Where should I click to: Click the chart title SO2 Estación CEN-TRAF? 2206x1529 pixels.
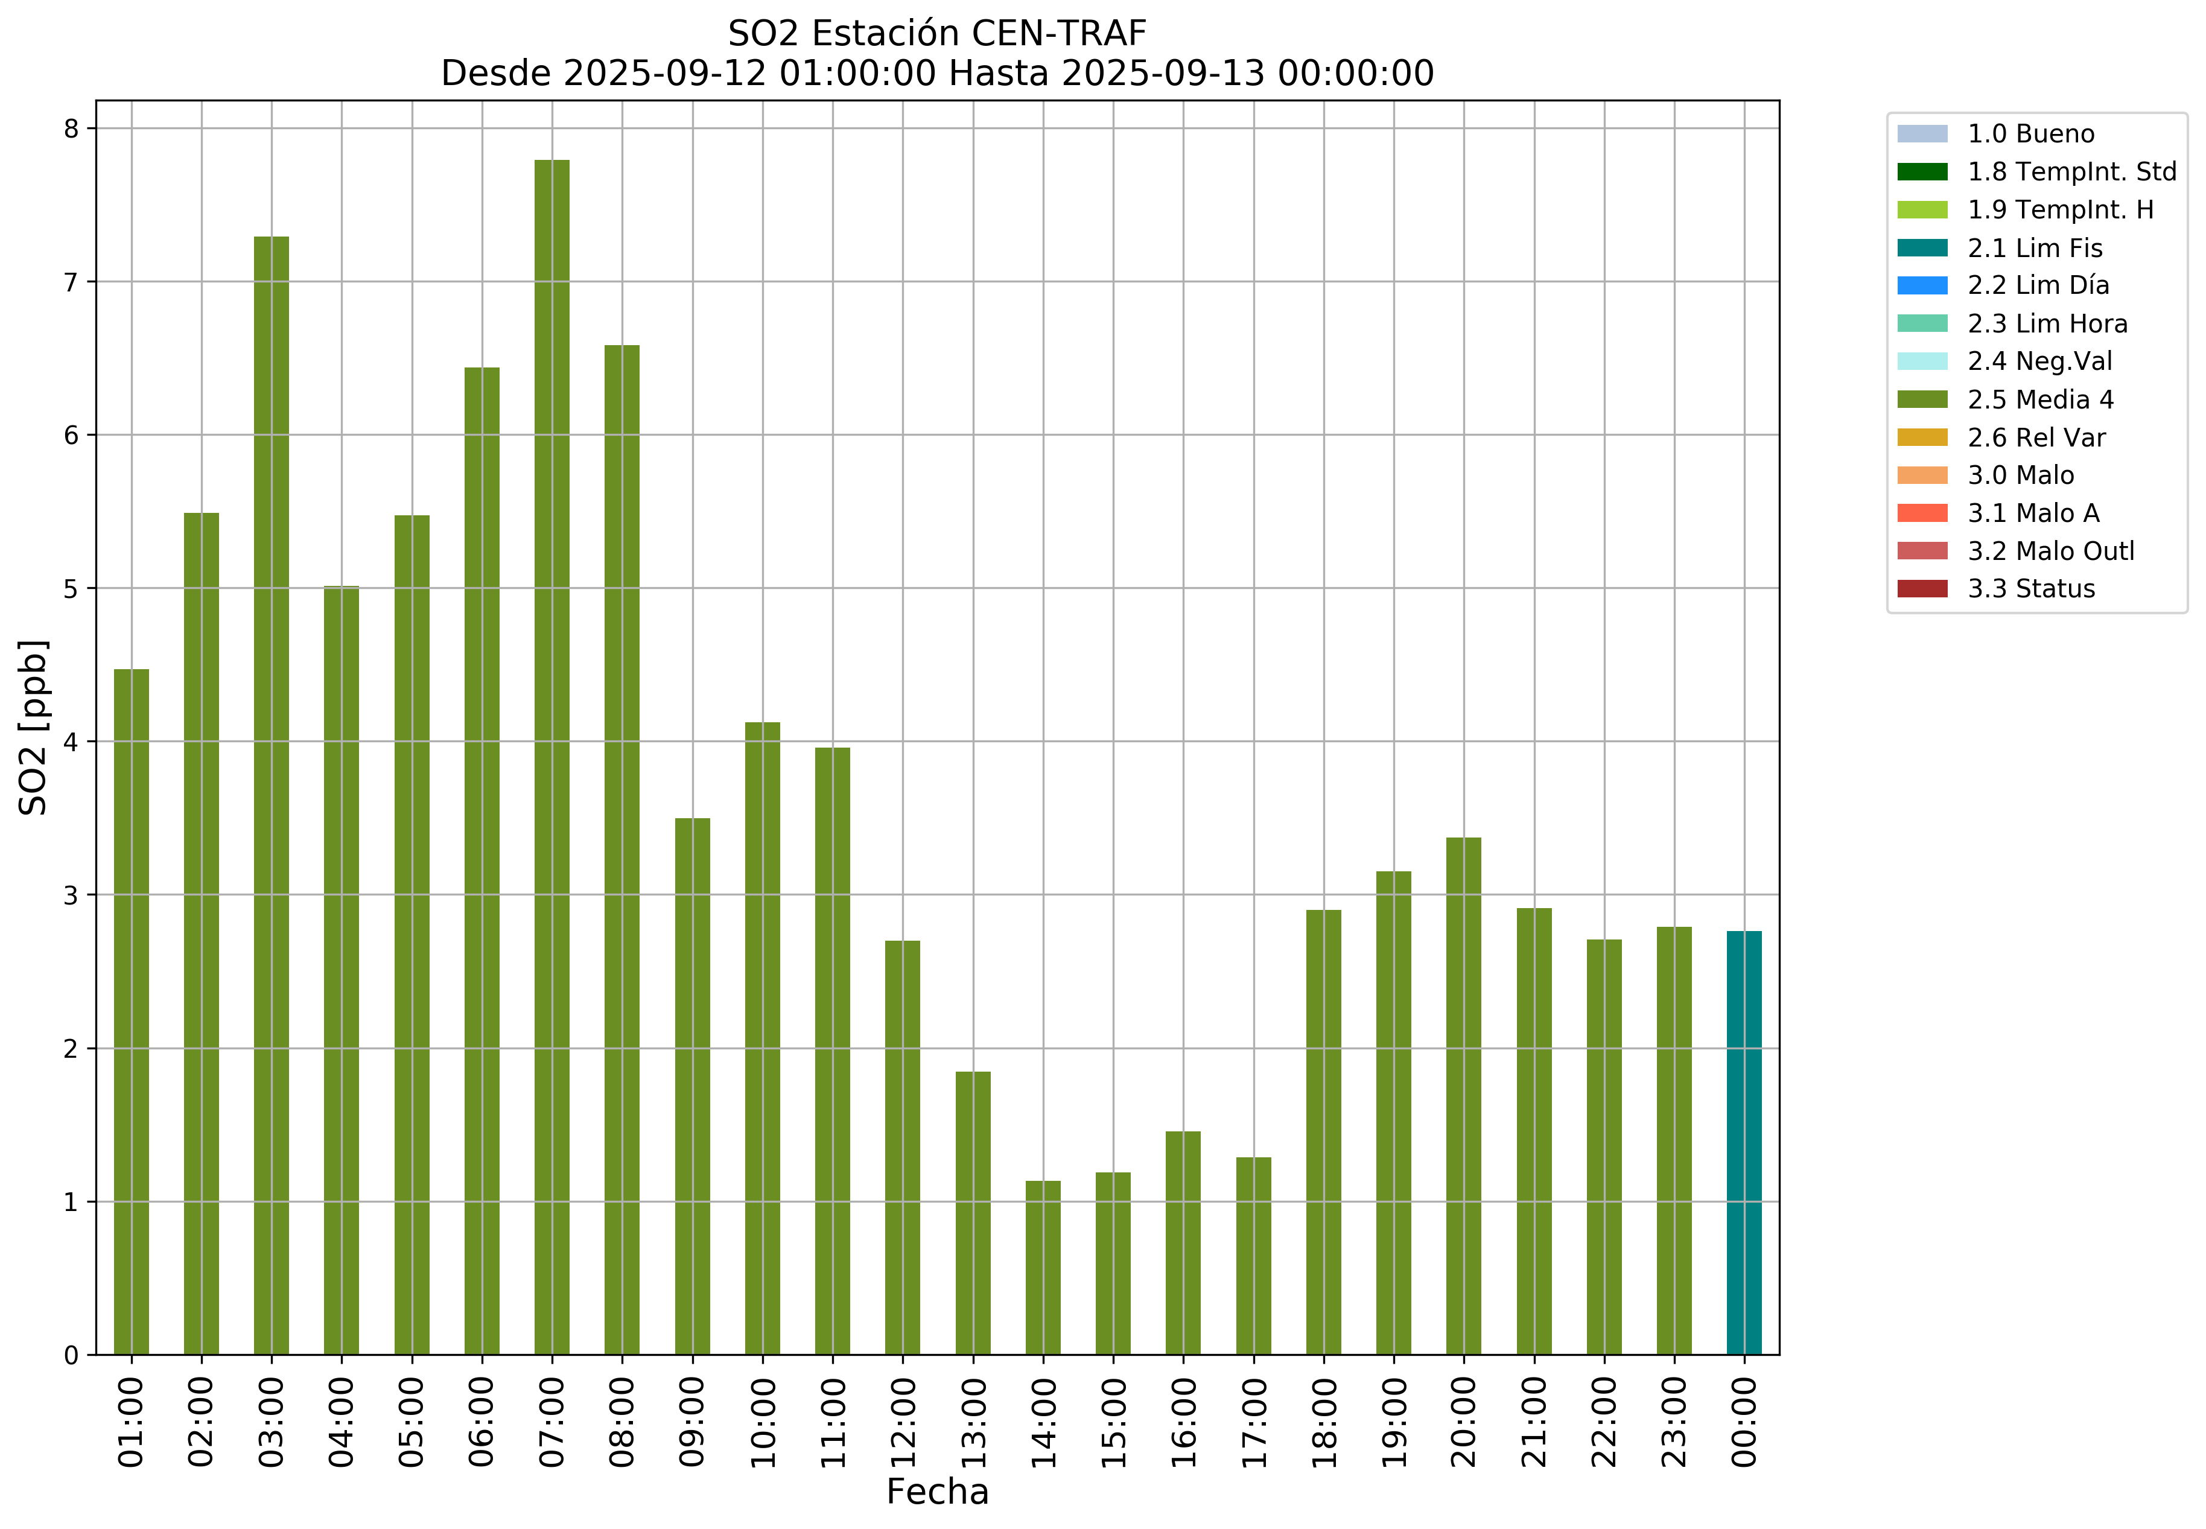pyautogui.click(x=937, y=34)
